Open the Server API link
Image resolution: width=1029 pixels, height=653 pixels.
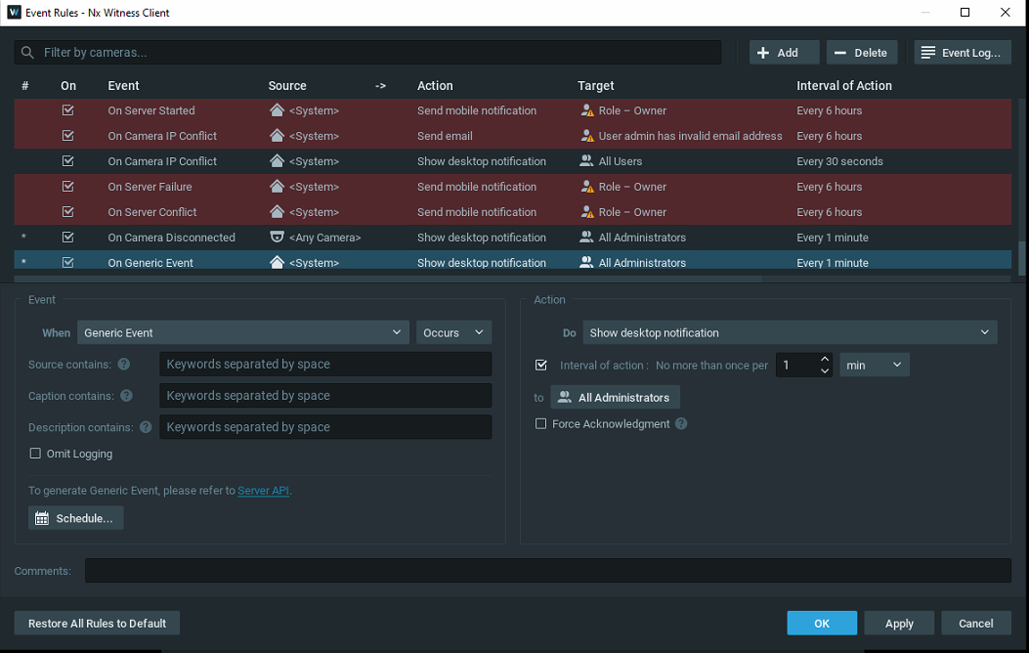[x=264, y=491]
